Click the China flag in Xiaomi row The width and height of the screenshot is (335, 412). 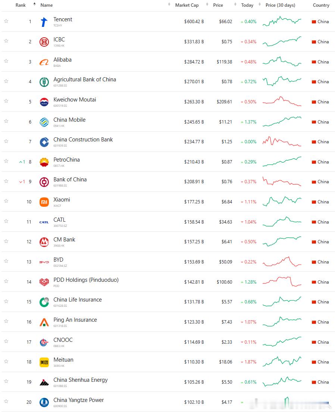click(x=314, y=202)
